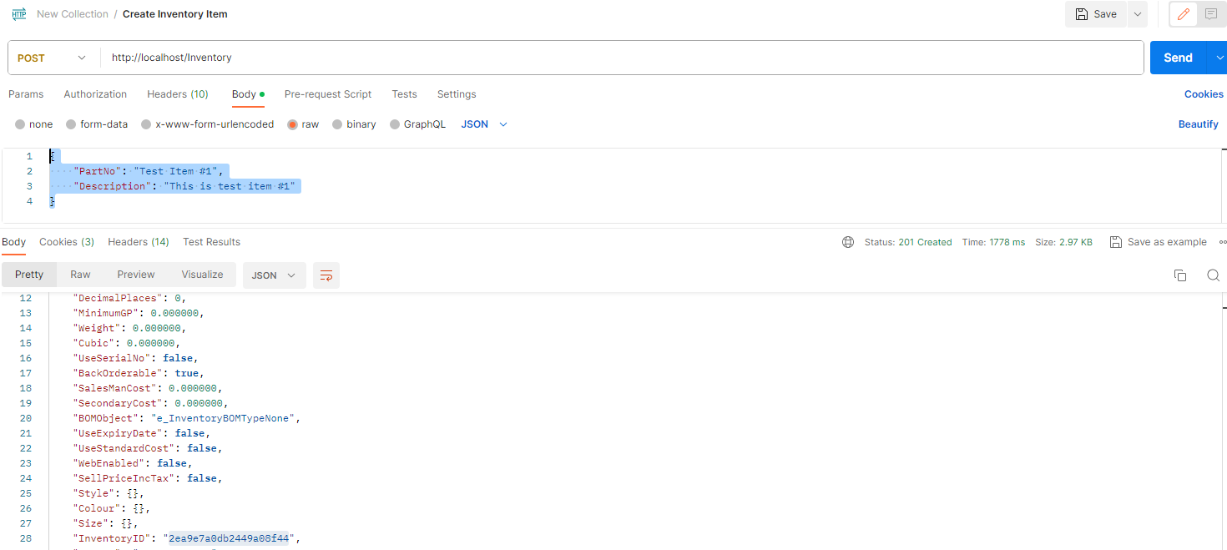Click the request URL input field
Image resolution: width=1227 pixels, height=550 pixels.
point(618,58)
